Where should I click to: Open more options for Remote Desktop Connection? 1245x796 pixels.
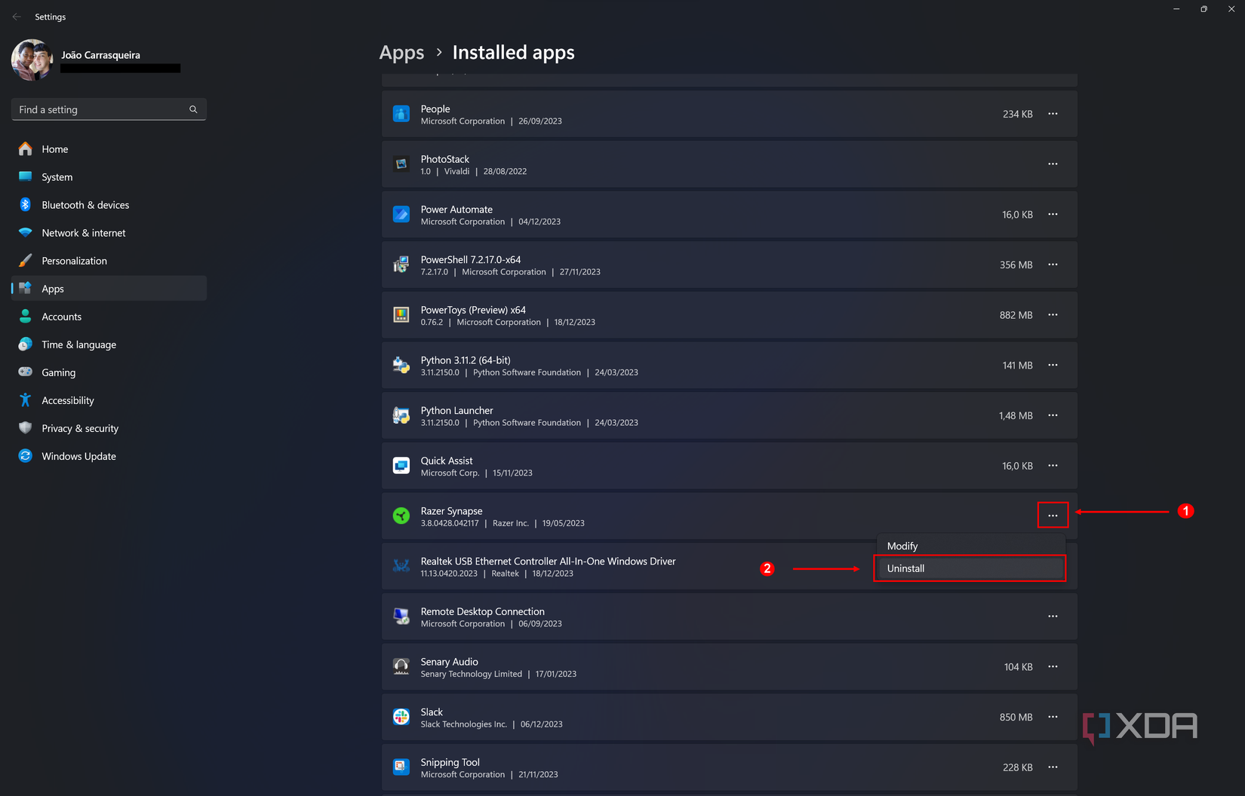(1053, 617)
